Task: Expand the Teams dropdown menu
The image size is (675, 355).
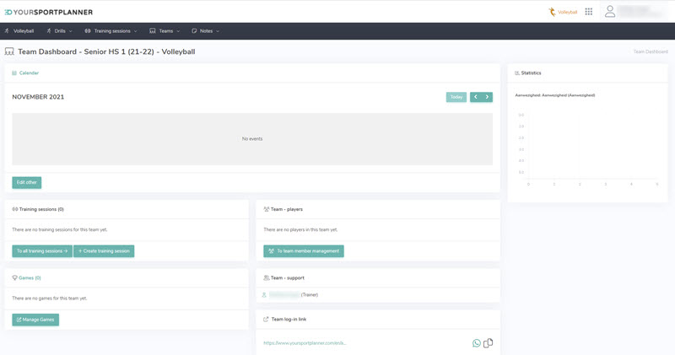Action: click(165, 31)
